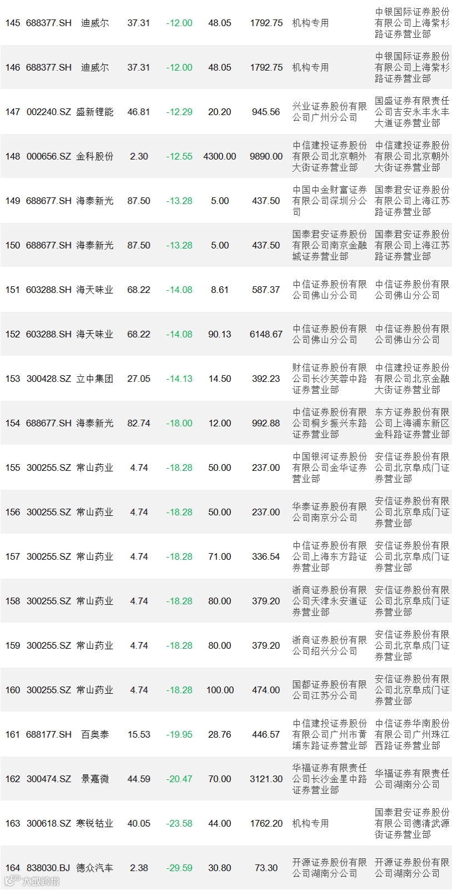452x890 pixels.
Task: Click buyer 华泰证券股份有限公司南京分公司
Action: click(330, 512)
